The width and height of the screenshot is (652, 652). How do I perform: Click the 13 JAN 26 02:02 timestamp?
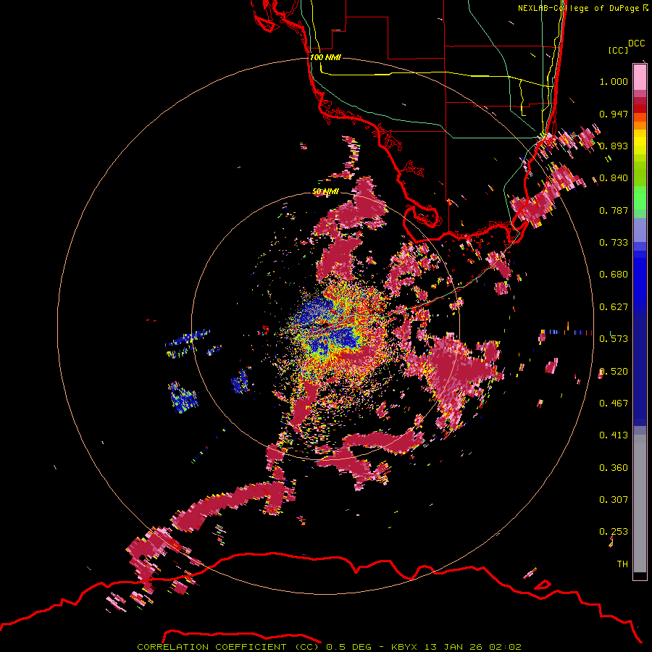click(x=473, y=647)
